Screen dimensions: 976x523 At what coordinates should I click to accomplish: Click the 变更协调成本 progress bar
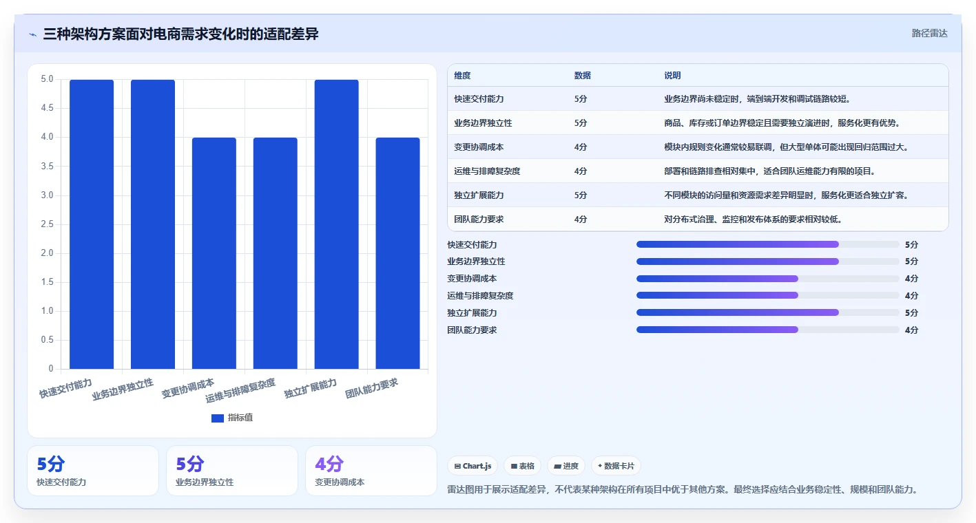pyautogui.click(x=767, y=279)
